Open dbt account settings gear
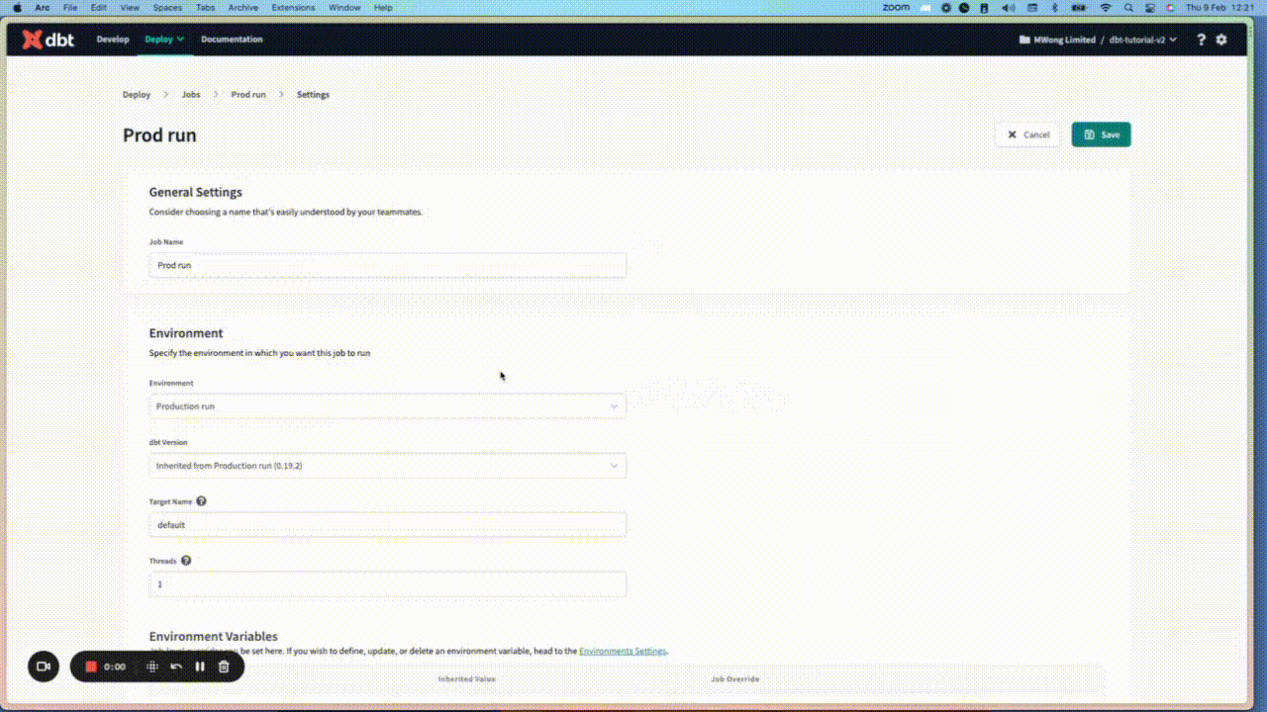 (x=1221, y=40)
